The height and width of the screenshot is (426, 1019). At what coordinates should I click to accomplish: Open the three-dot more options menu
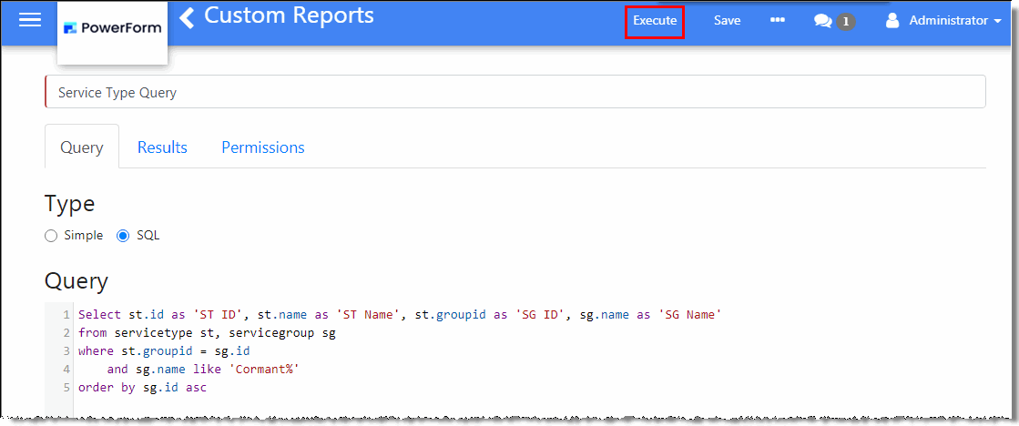point(777,20)
